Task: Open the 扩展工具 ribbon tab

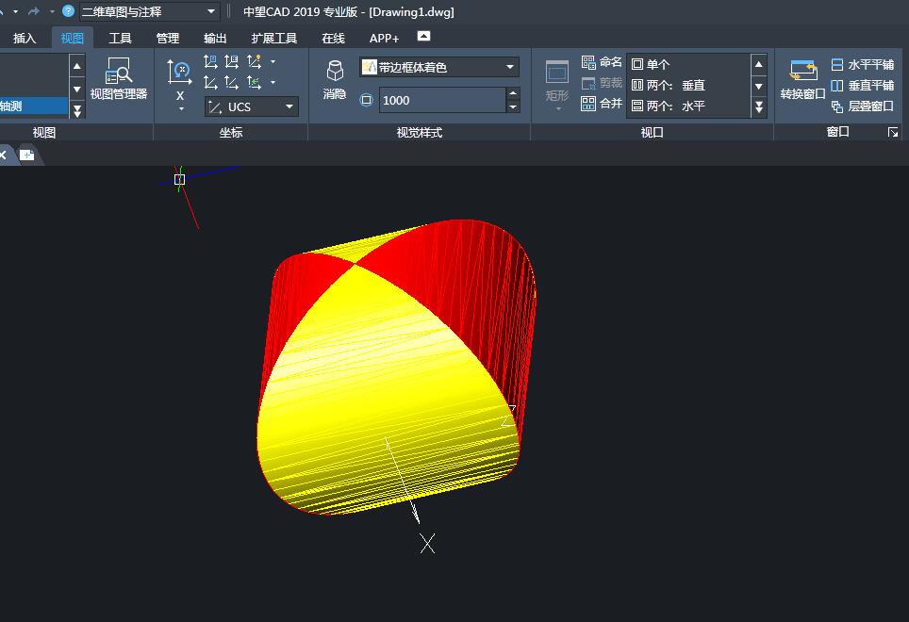Action: click(x=273, y=39)
